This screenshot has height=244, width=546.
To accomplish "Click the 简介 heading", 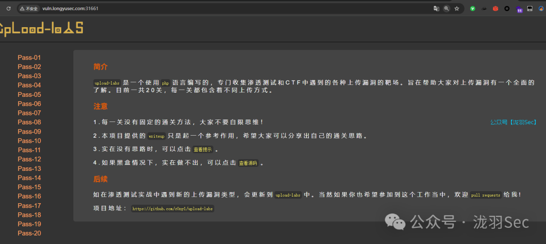I will click(101, 67).
